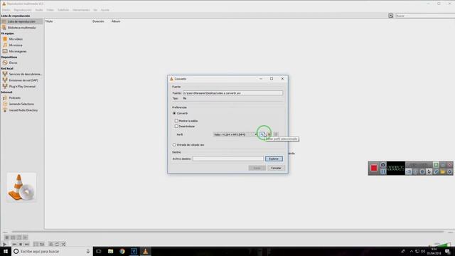Open Chrome from the taskbar
This screenshot has height=256, width=455.
122,251
